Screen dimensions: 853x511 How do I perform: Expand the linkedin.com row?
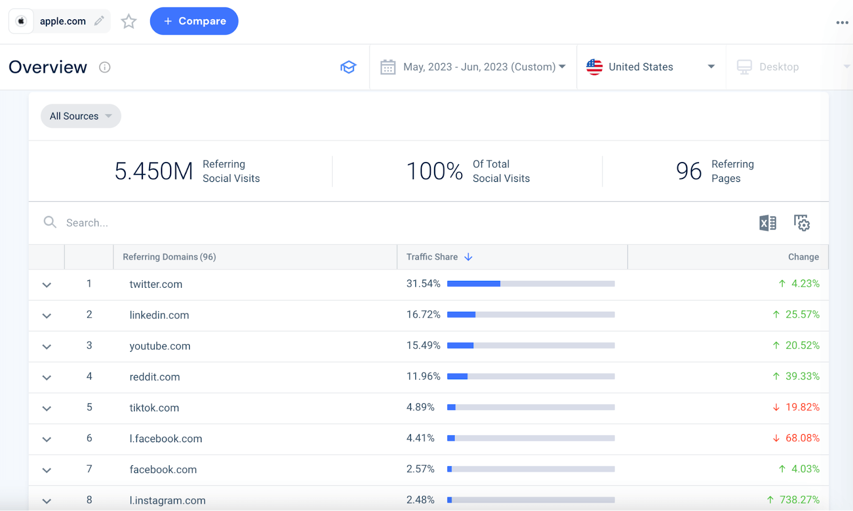[x=47, y=316]
